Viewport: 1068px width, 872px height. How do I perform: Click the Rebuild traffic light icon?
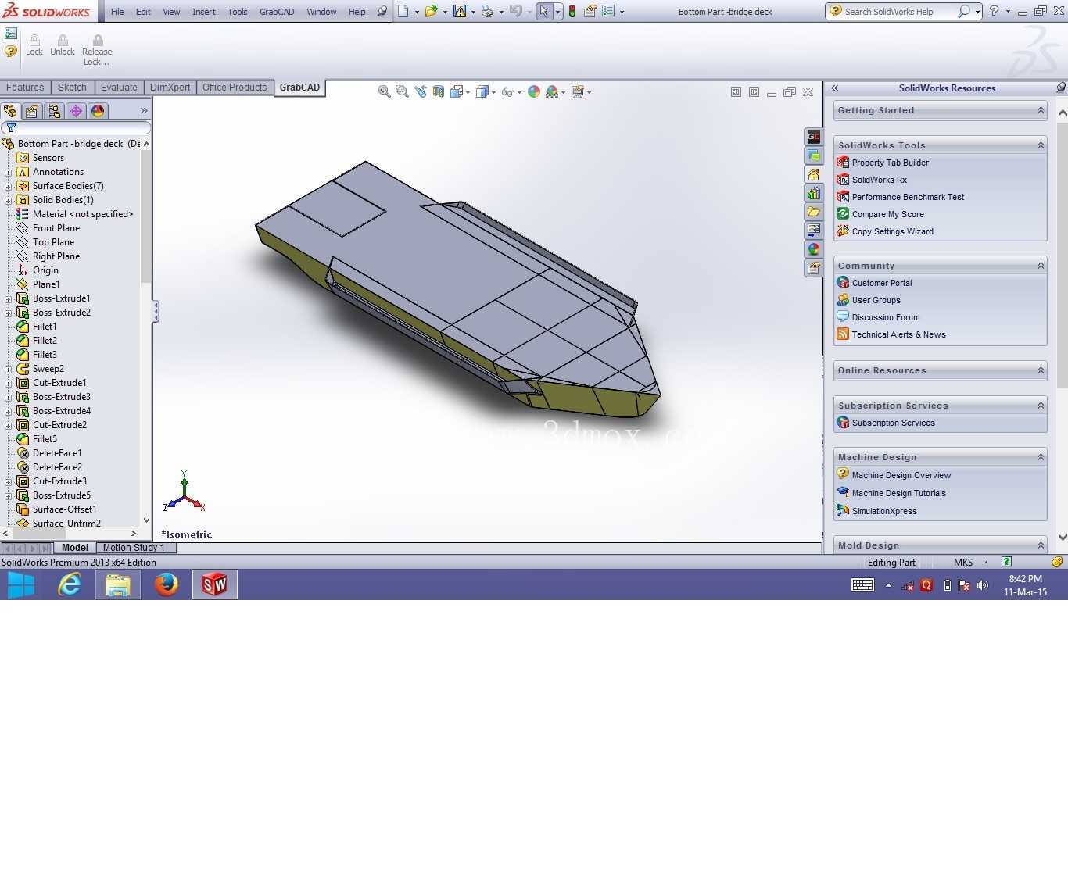(x=572, y=11)
